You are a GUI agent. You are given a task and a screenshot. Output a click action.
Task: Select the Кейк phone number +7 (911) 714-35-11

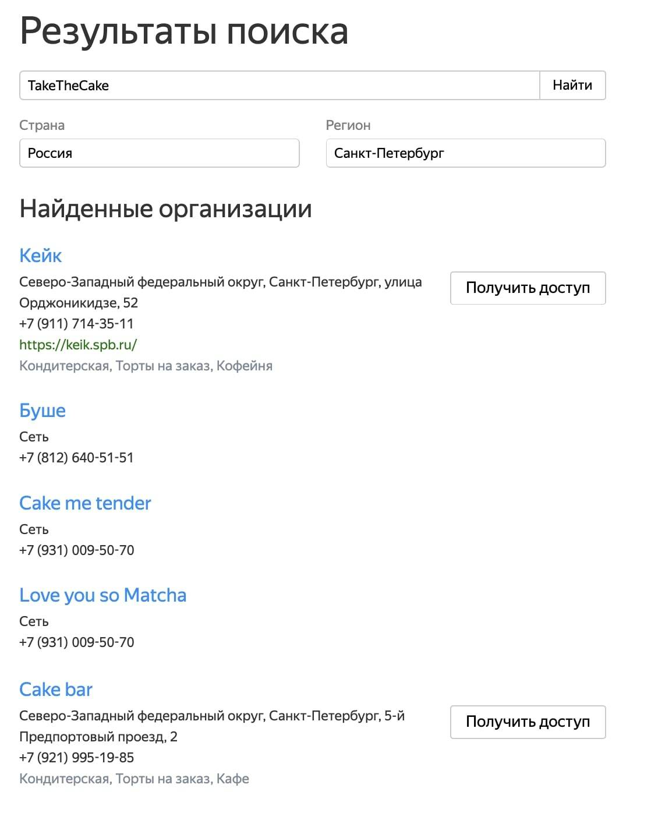(x=76, y=324)
